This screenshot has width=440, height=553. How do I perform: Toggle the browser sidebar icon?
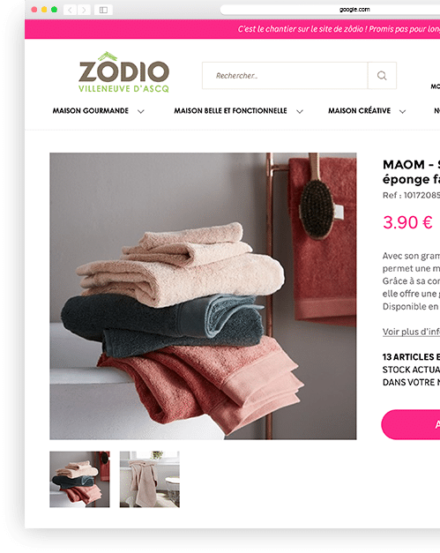103,10
